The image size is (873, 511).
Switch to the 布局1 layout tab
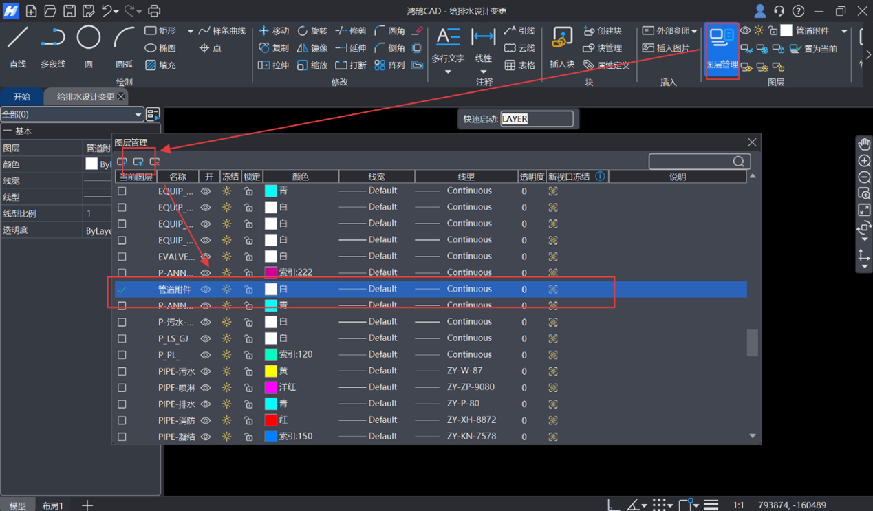(52, 505)
